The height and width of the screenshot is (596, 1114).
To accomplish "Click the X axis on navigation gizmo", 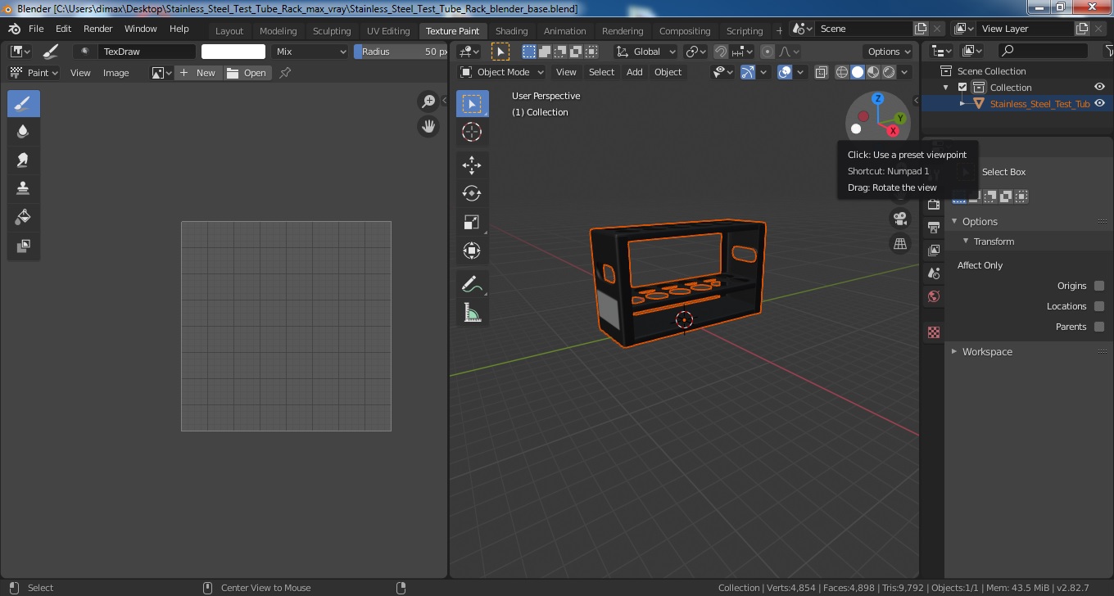I will (x=893, y=131).
